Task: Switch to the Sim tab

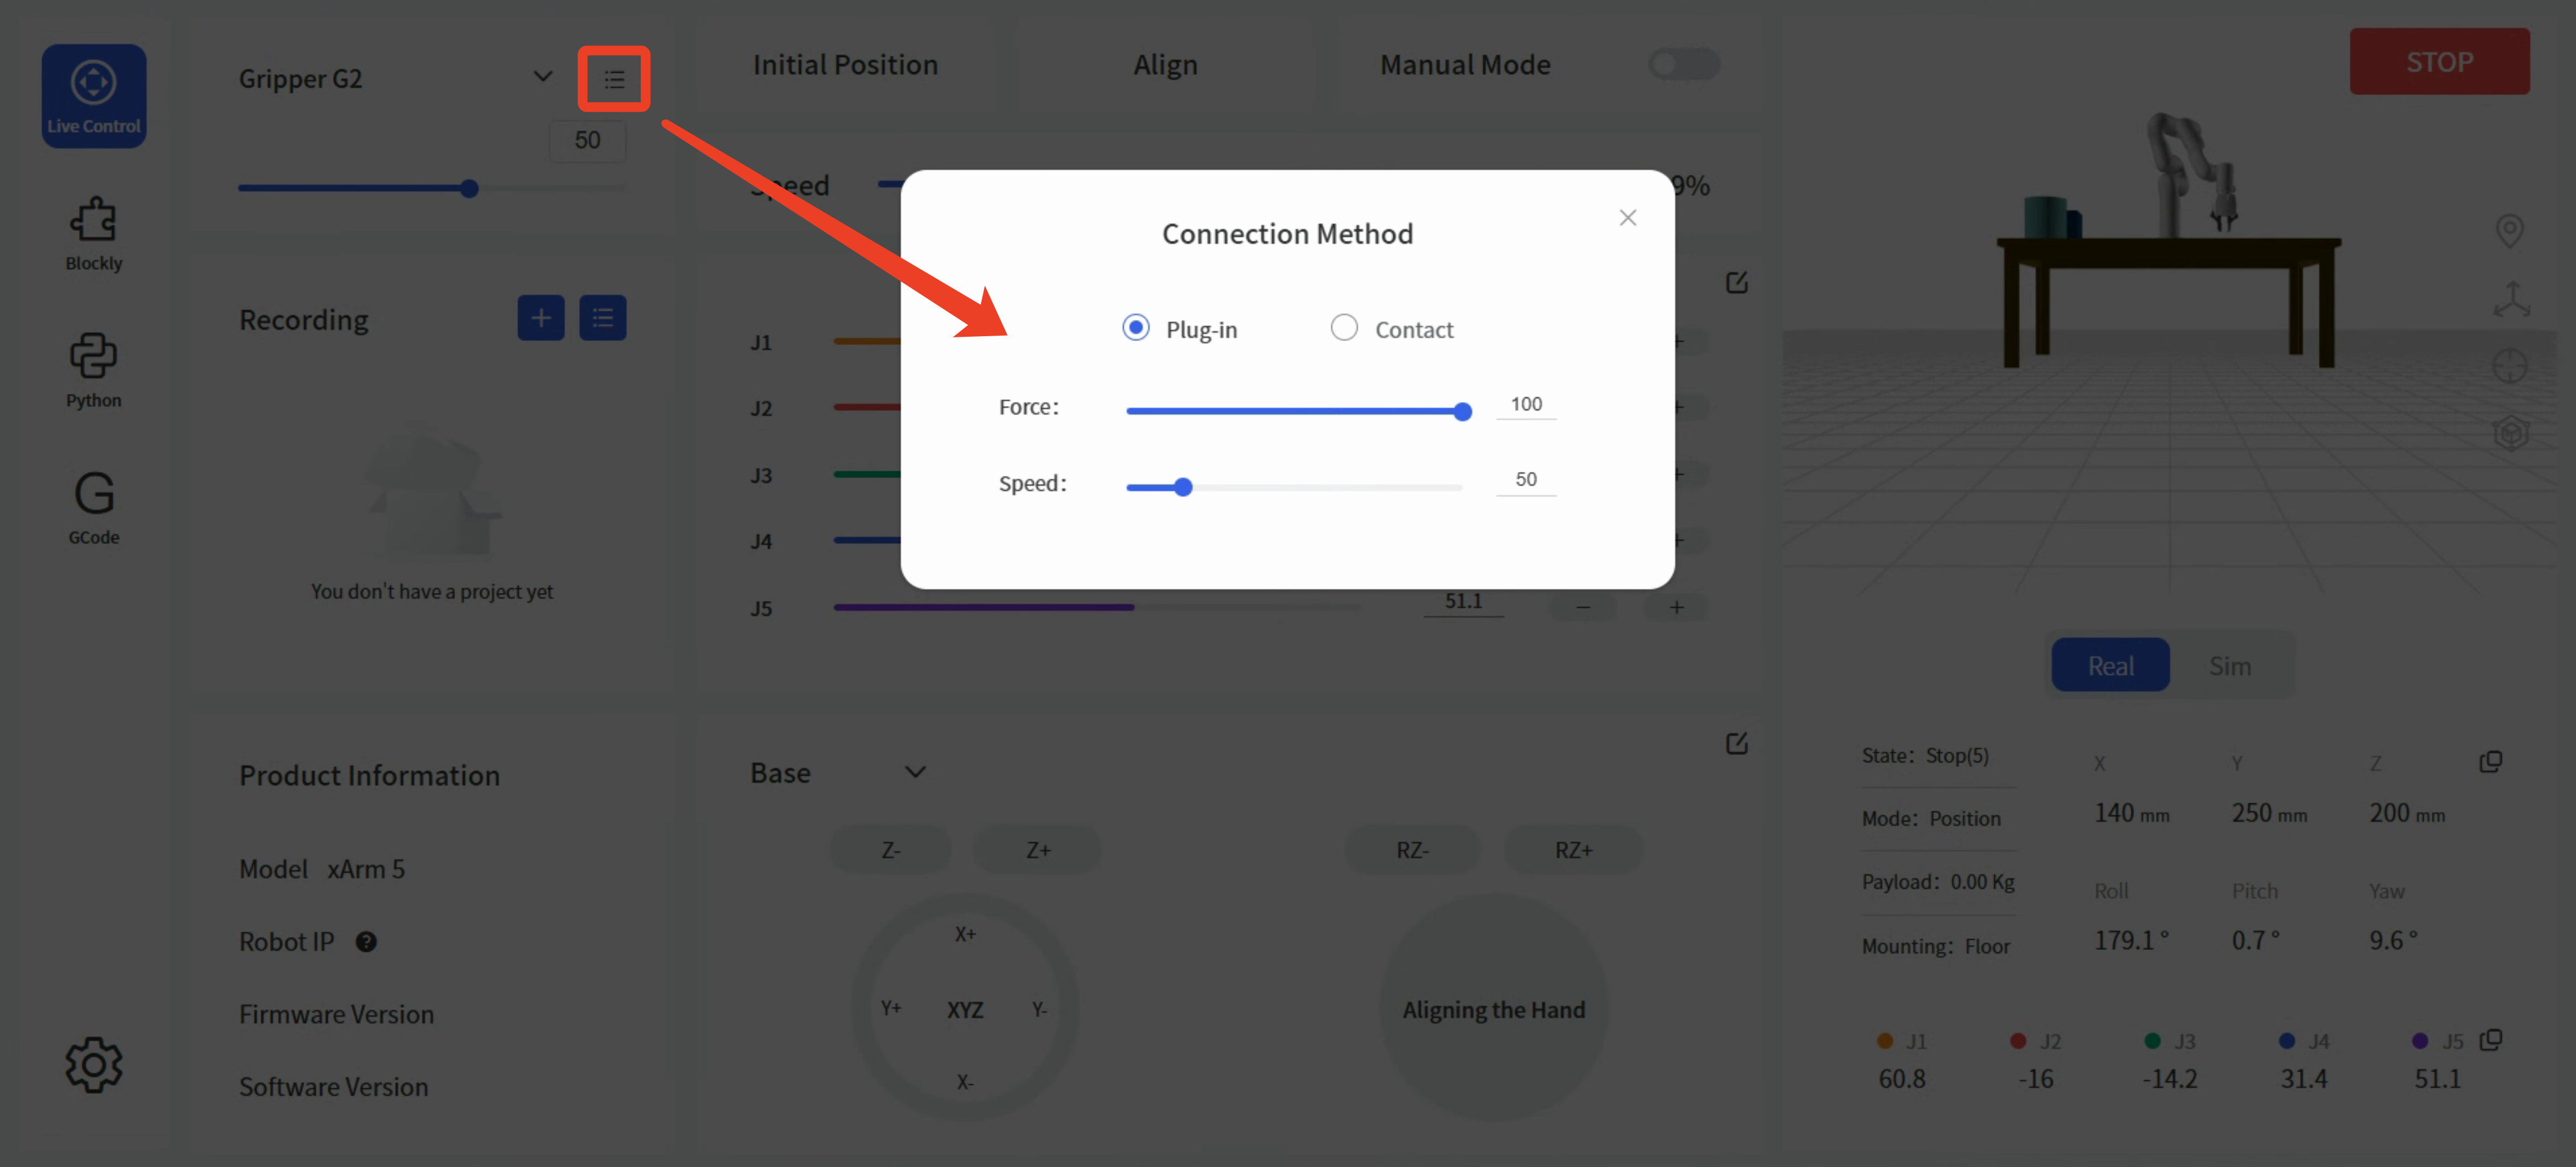Action: point(2229,665)
